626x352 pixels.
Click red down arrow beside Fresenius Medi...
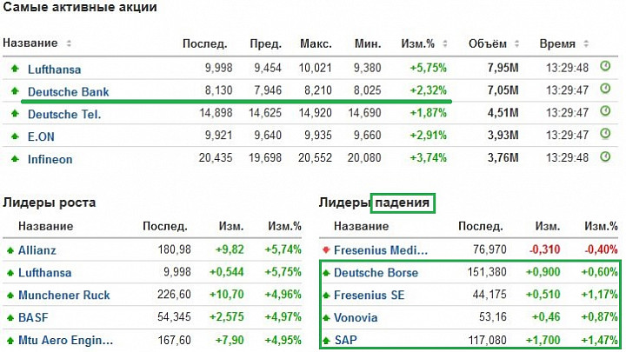click(x=326, y=250)
